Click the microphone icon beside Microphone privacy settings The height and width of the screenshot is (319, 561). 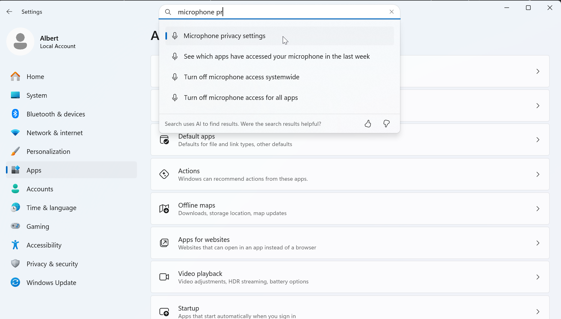[175, 36]
